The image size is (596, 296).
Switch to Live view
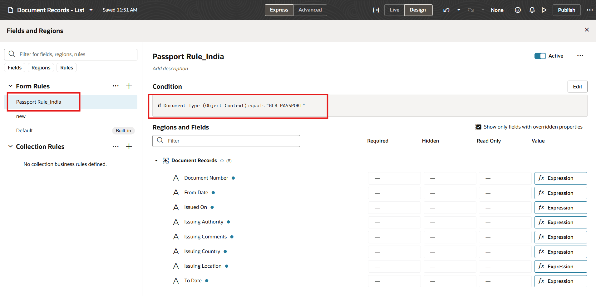[394, 10]
